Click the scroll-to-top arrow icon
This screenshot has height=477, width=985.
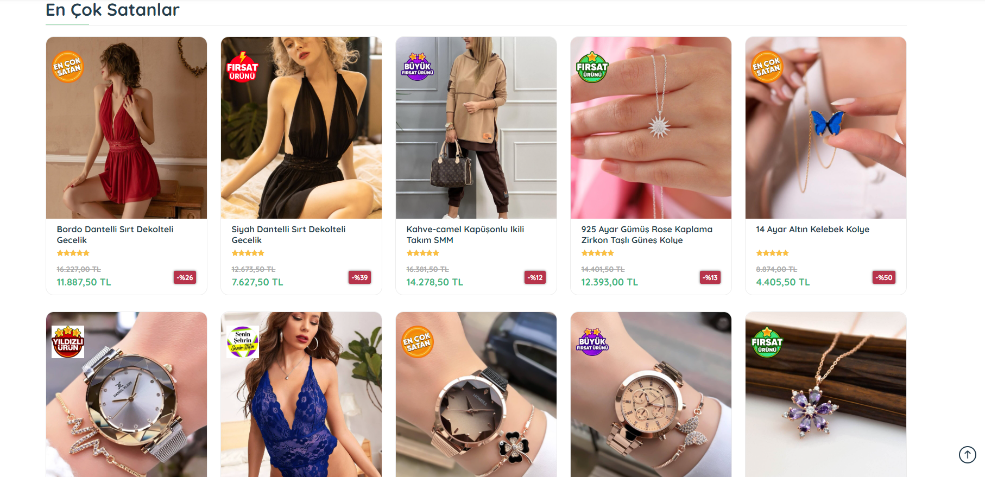click(967, 454)
